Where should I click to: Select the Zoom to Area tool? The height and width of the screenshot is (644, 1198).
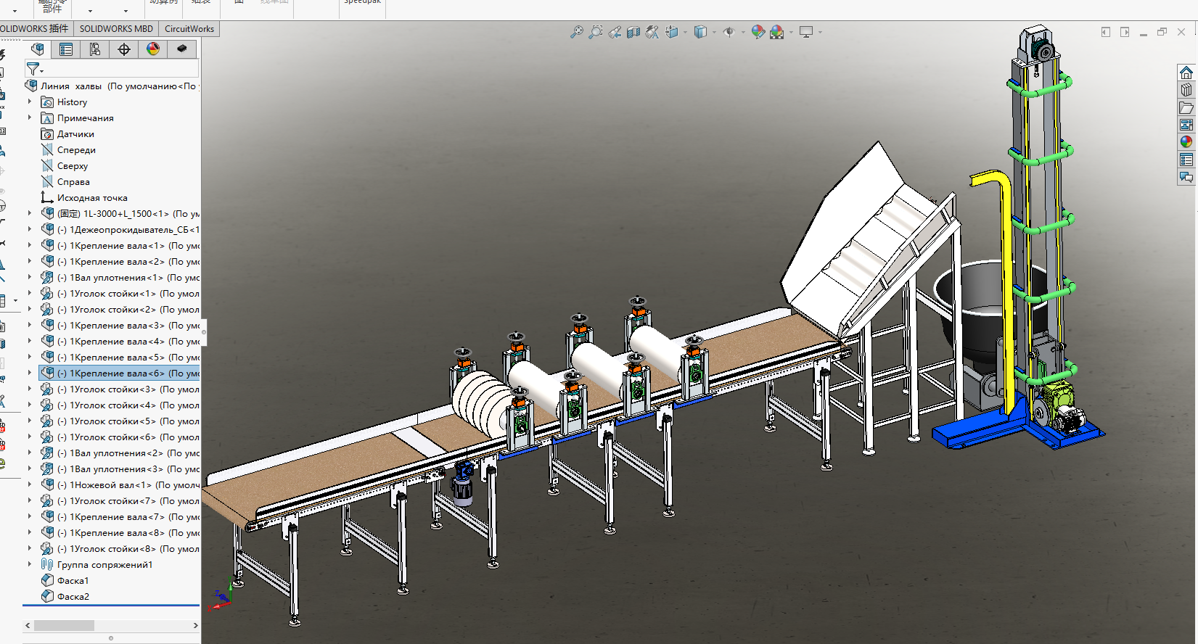coord(596,32)
